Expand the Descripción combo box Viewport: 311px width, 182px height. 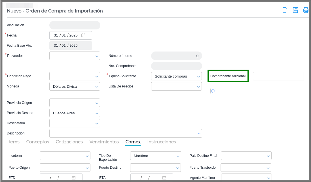point(199,133)
